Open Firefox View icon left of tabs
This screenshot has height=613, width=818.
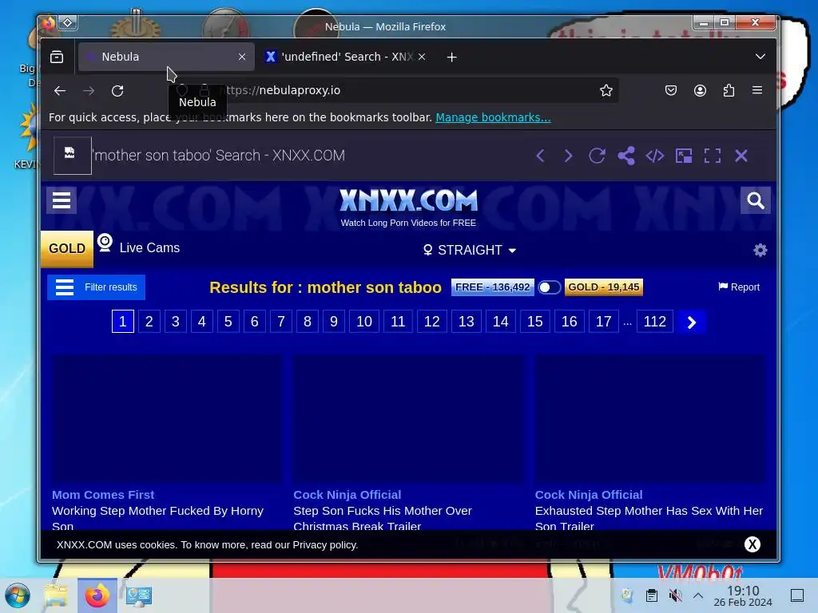pyautogui.click(x=57, y=57)
